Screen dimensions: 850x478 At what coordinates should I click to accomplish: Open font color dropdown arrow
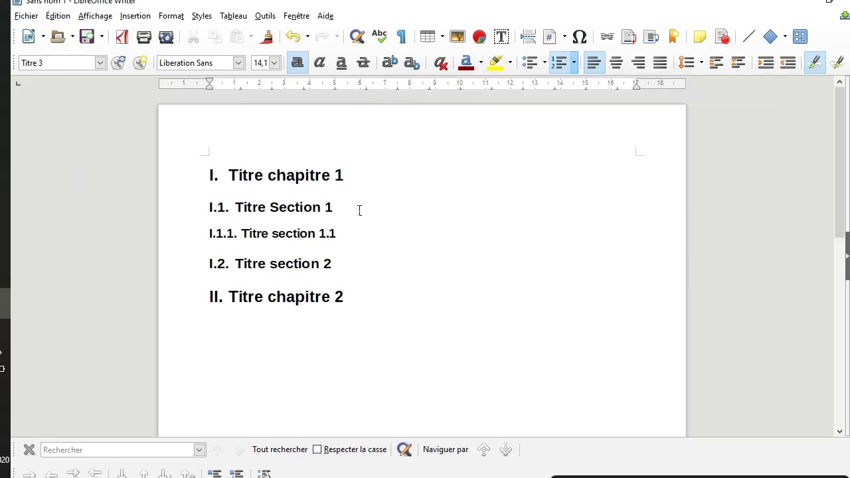[481, 63]
